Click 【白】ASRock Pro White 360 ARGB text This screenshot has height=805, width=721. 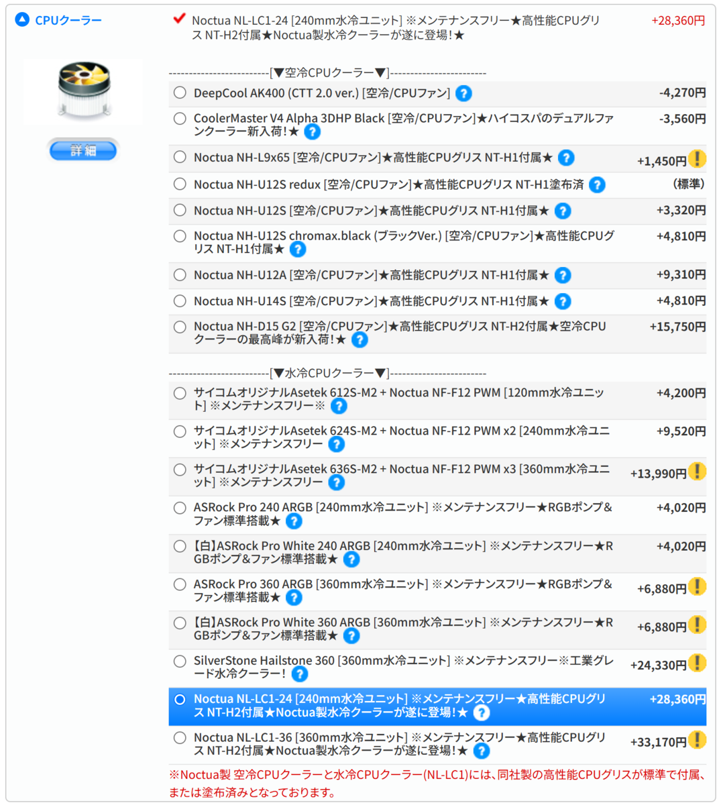click(403, 629)
